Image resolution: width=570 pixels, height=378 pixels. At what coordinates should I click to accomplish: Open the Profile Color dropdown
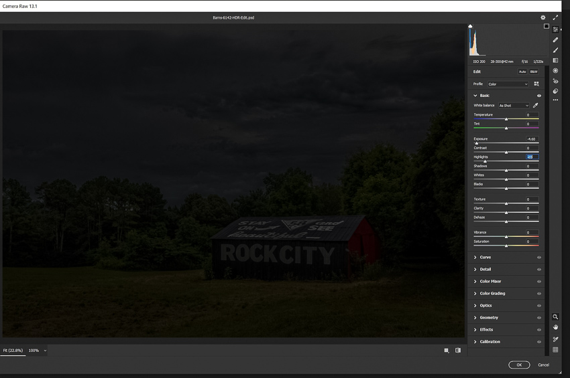508,84
